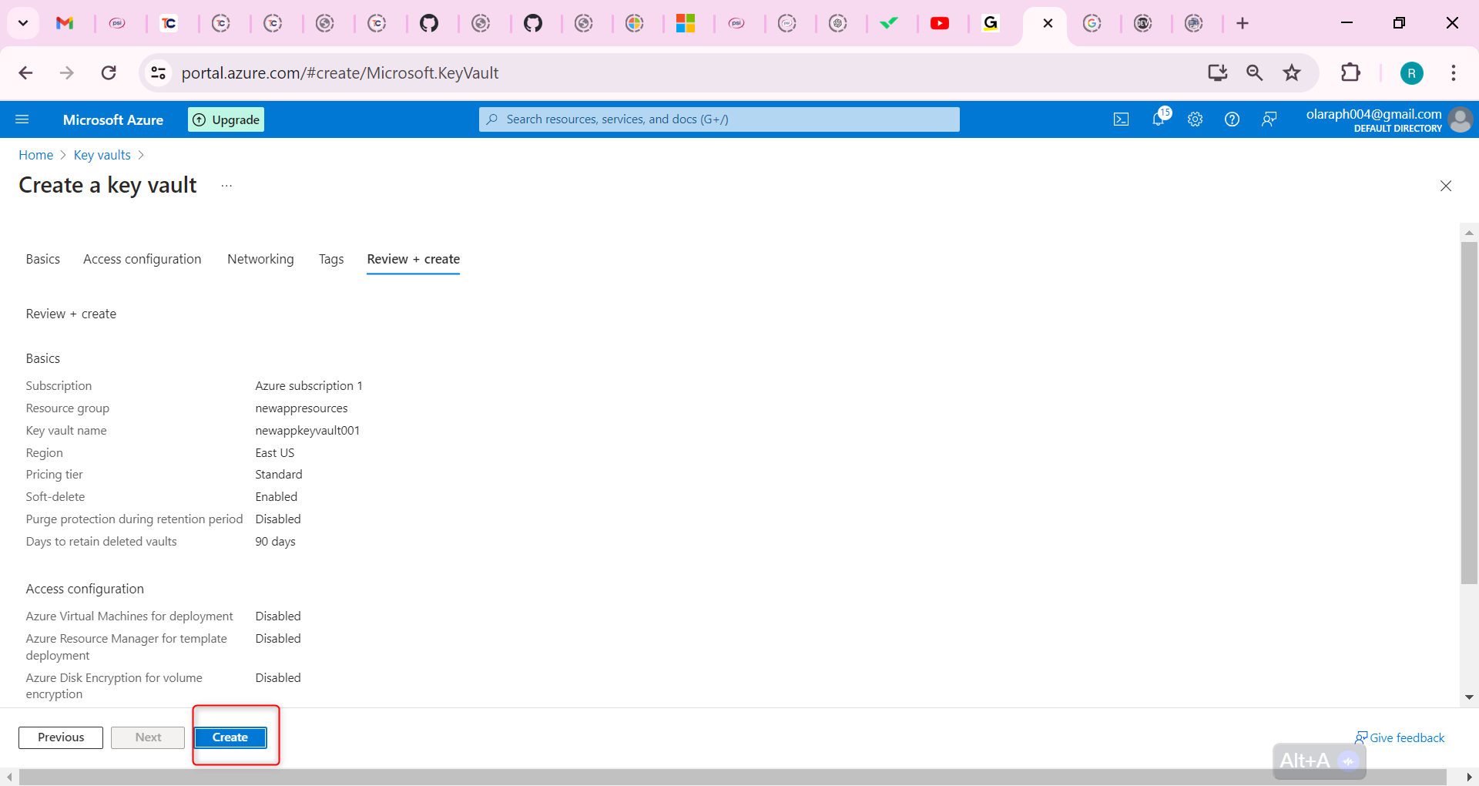Install Azure portal as an app

[x=1217, y=72]
